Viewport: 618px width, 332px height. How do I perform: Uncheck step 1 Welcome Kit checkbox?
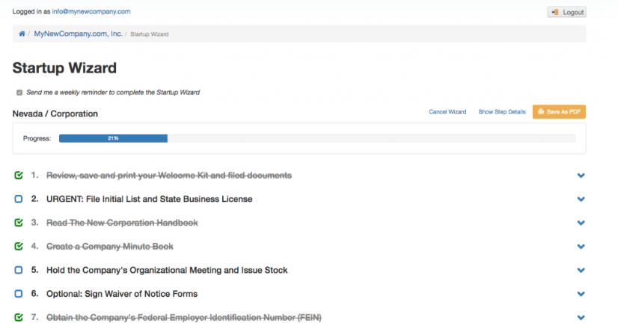coord(19,175)
